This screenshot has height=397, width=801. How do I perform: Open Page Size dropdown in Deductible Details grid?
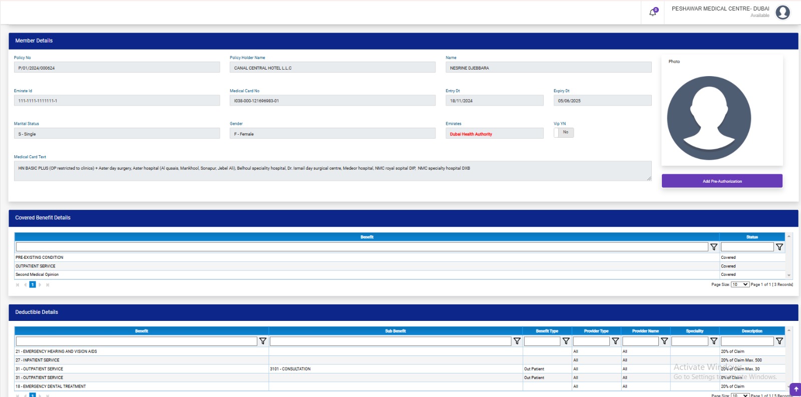pyautogui.click(x=740, y=395)
